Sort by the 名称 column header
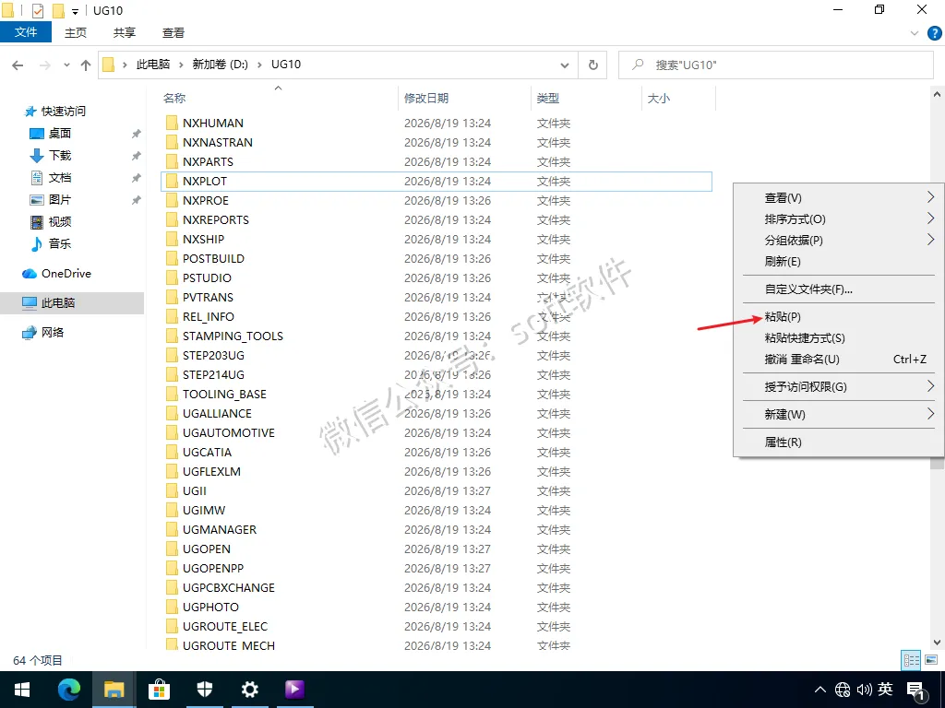The width and height of the screenshot is (945, 708). 174,98
